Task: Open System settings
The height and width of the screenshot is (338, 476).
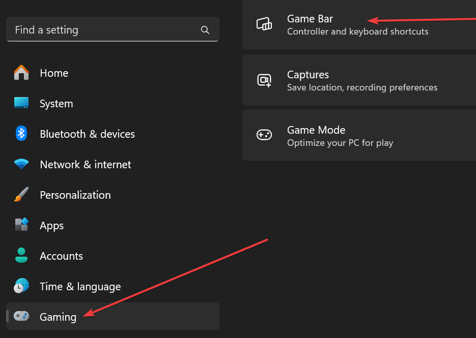Action: tap(113, 103)
